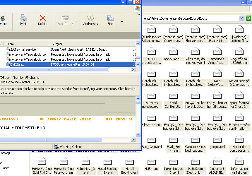Select iHateSpam (Electronic file
Viewport: 252px width, 176px height.
click(x=196, y=166)
